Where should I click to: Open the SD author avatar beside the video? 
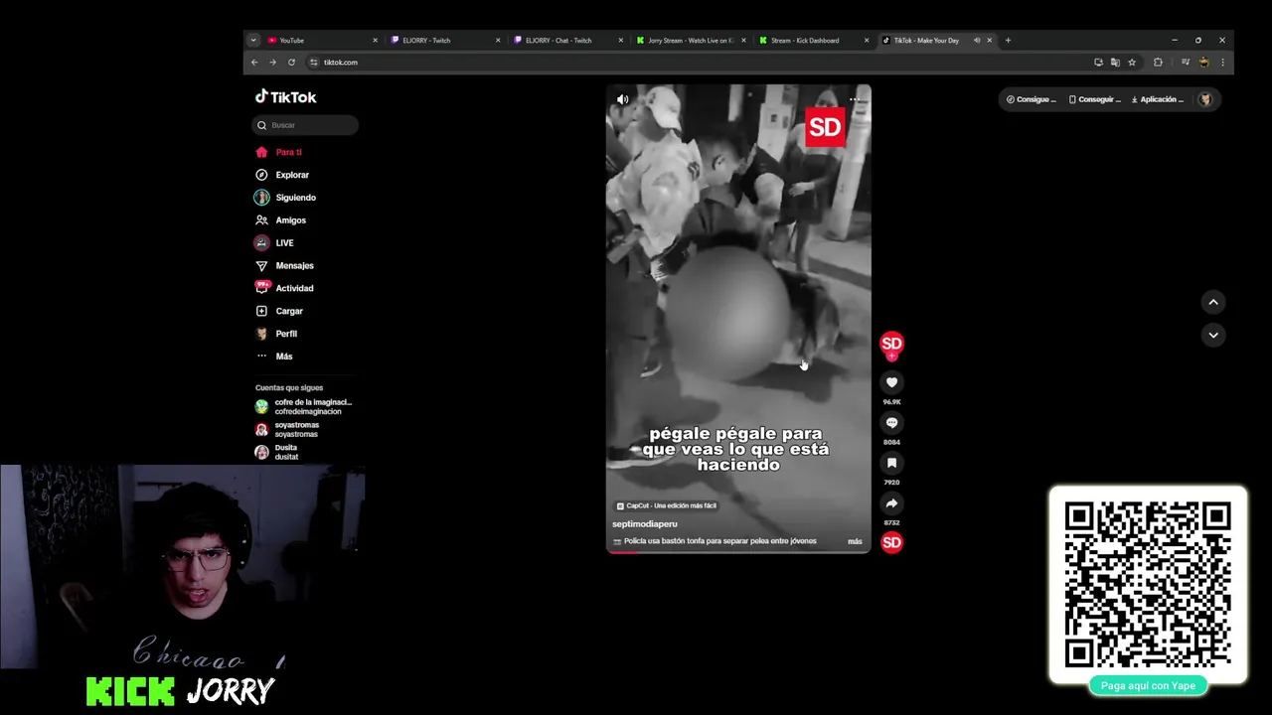(891, 343)
